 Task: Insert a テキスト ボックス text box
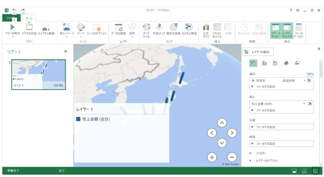pyautogui.click(x=217, y=31)
